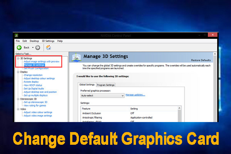Open the Preferred graphics processor dropdown
This screenshot has width=231, height=154.
102,95
